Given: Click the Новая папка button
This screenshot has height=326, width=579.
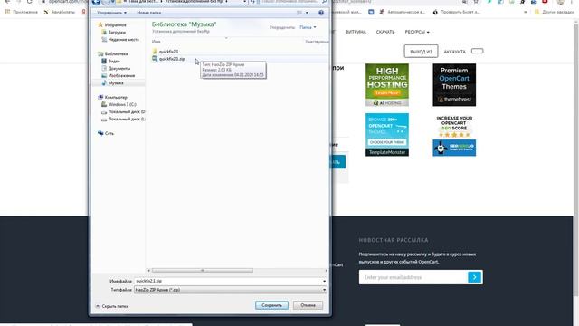Looking at the screenshot, I should 148,13.
